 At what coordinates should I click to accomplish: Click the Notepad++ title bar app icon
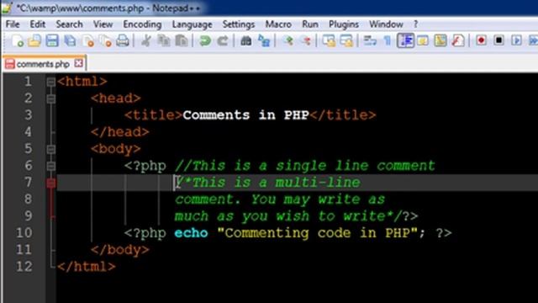(7, 8)
